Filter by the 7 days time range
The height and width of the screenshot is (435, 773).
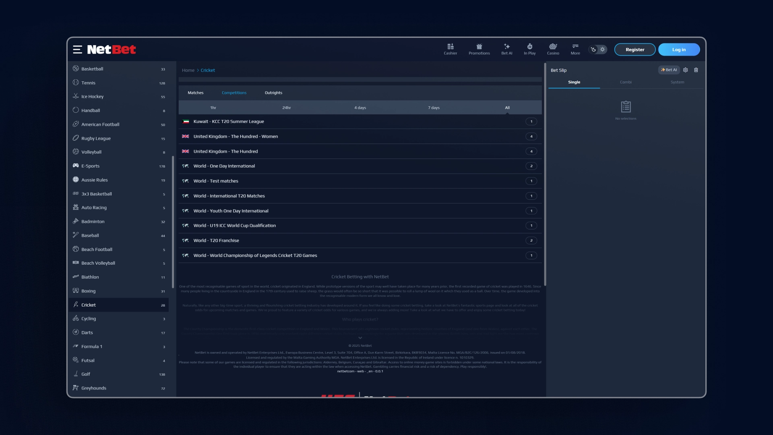(x=434, y=108)
